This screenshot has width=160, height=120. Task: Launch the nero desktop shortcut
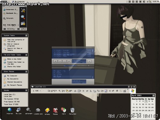point(64,111)
